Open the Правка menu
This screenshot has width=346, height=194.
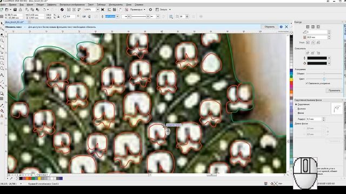coord(12,5)
